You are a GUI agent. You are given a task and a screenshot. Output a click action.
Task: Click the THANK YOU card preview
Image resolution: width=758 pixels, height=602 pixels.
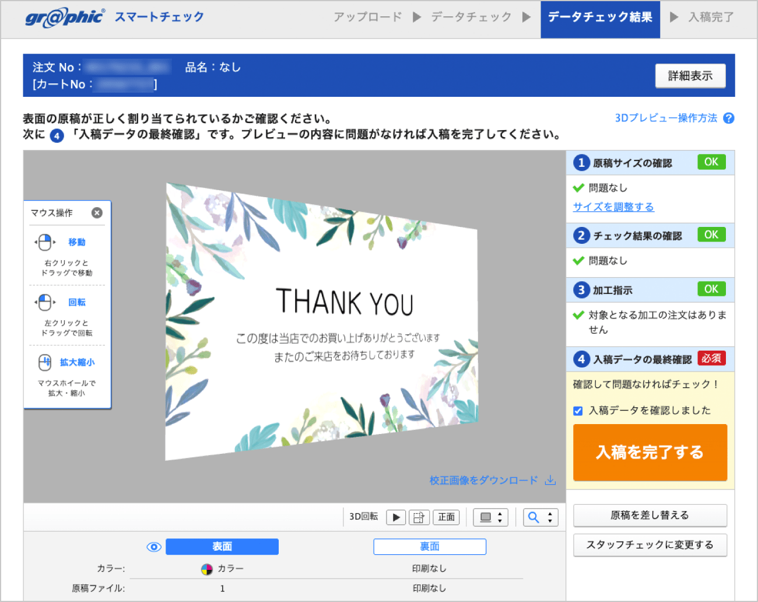(322, 322)
